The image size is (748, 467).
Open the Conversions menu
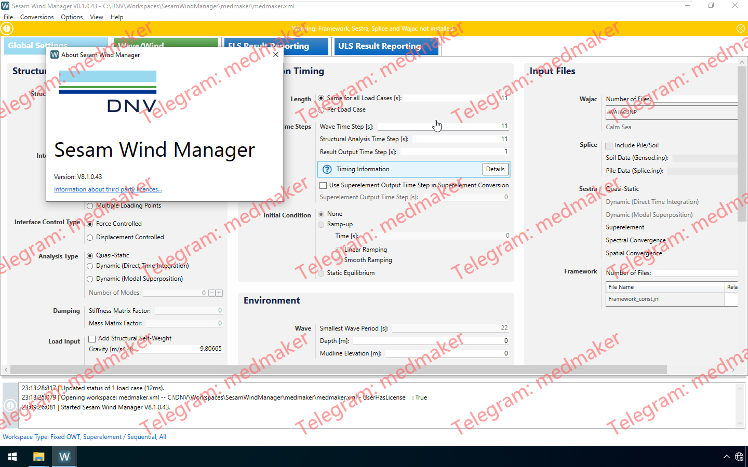click(x=37, y=17)
